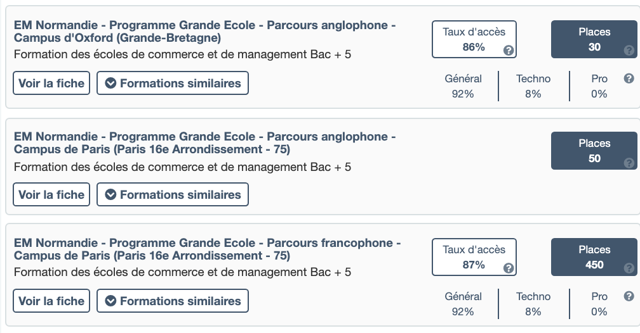Click help icon next to Oxford campus Pro 0%
The width and height of the screenshot is (640, 333).
click(629, 79)
